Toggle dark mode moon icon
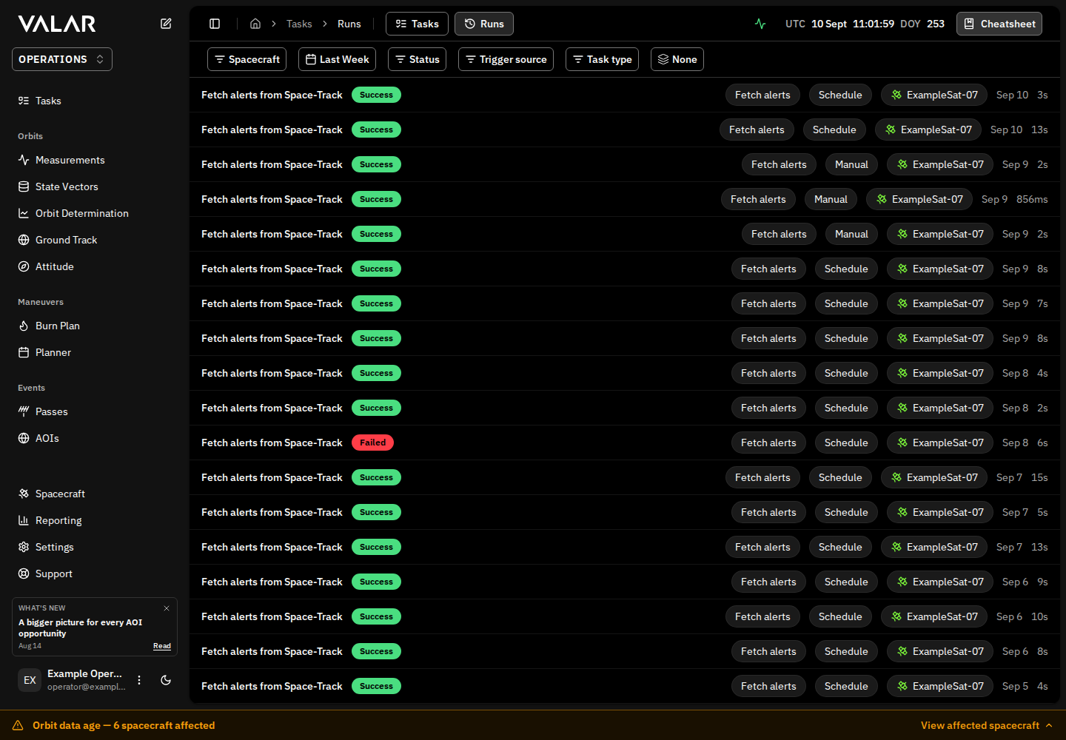The image size is (1066, 740). coord(166,680)
